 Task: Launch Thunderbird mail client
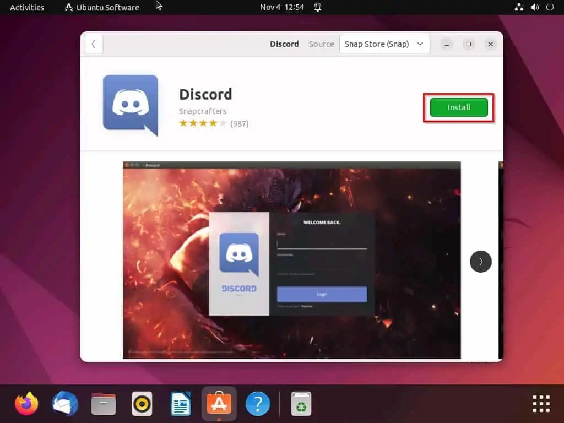(64, 403)
